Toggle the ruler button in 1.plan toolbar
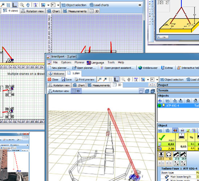199x181 pixels. (x=116, y=80)
